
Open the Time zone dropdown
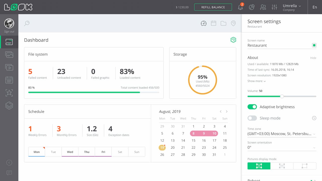[282, 134]
